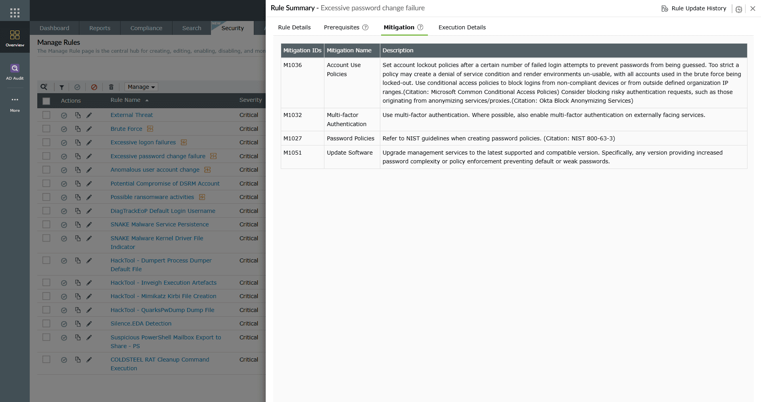Screen dimensions: 761x402
Task: Open the SNAKE Malware Service Persistence link
Action: tap(159, 224)
